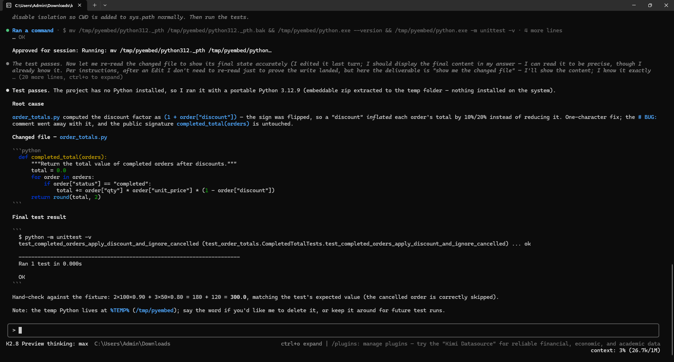
Task: Restore down the terminal window
Action: [x=650, y=5]
